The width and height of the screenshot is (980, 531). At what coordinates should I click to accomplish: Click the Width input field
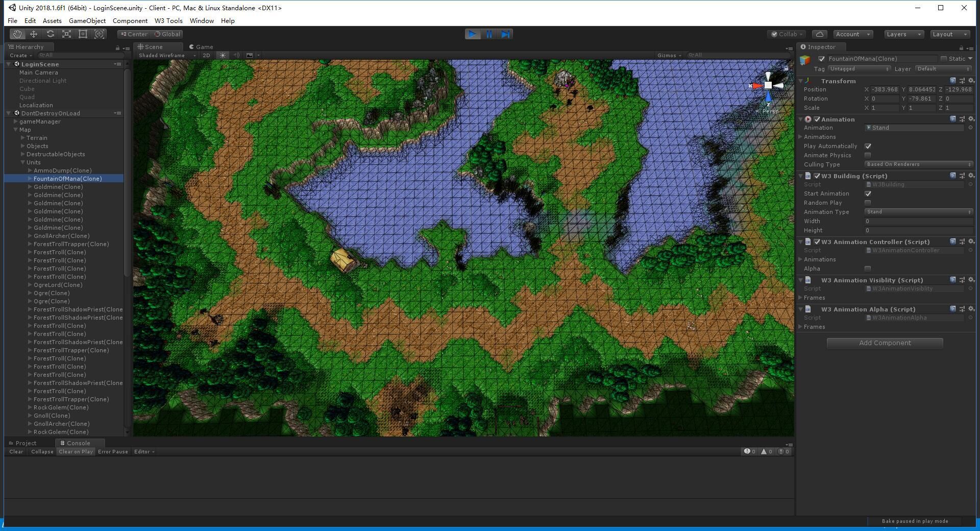tap(918, 221)
